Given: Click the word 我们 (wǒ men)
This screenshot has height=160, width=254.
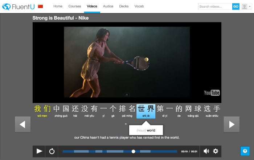Looking at the screenshot, I should click(x=42, y=111).
